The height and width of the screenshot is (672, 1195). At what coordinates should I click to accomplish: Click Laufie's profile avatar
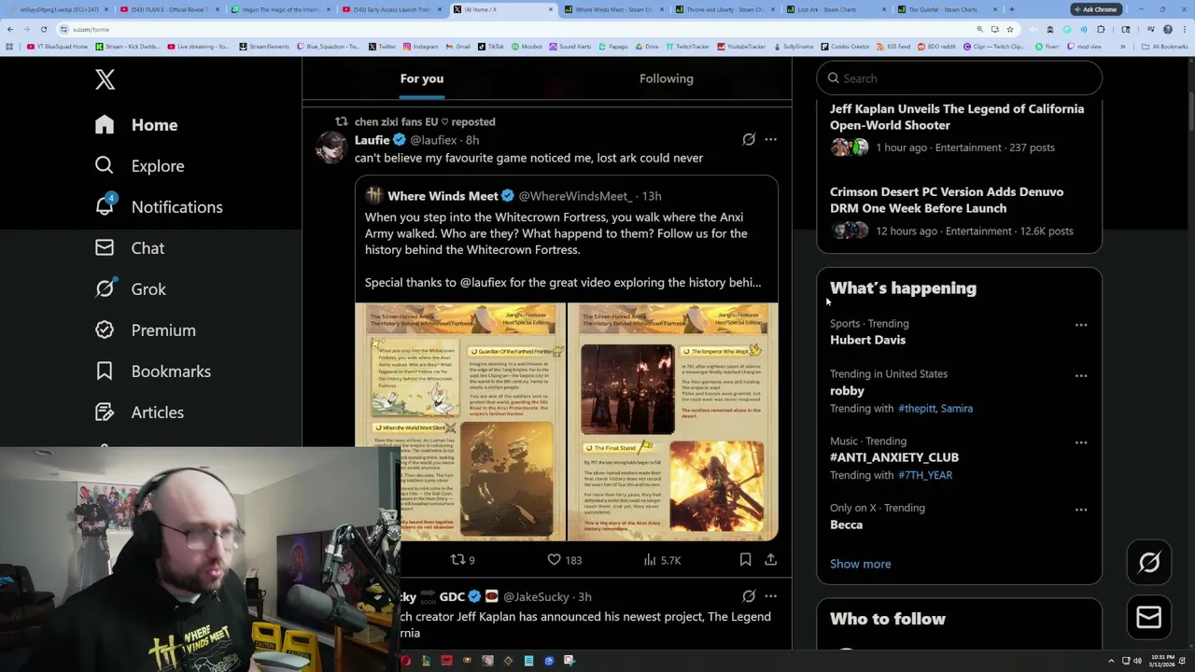pos(331,147)
